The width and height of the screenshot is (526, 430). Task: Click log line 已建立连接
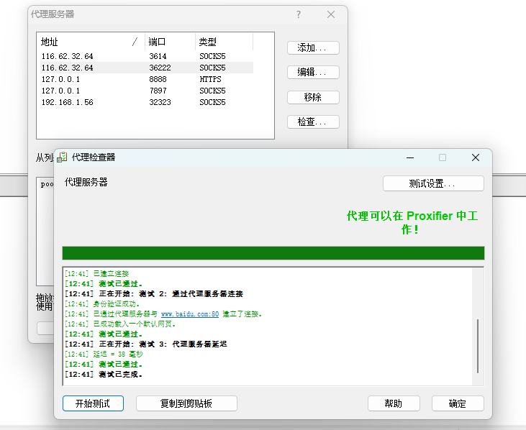click(96, 274)
